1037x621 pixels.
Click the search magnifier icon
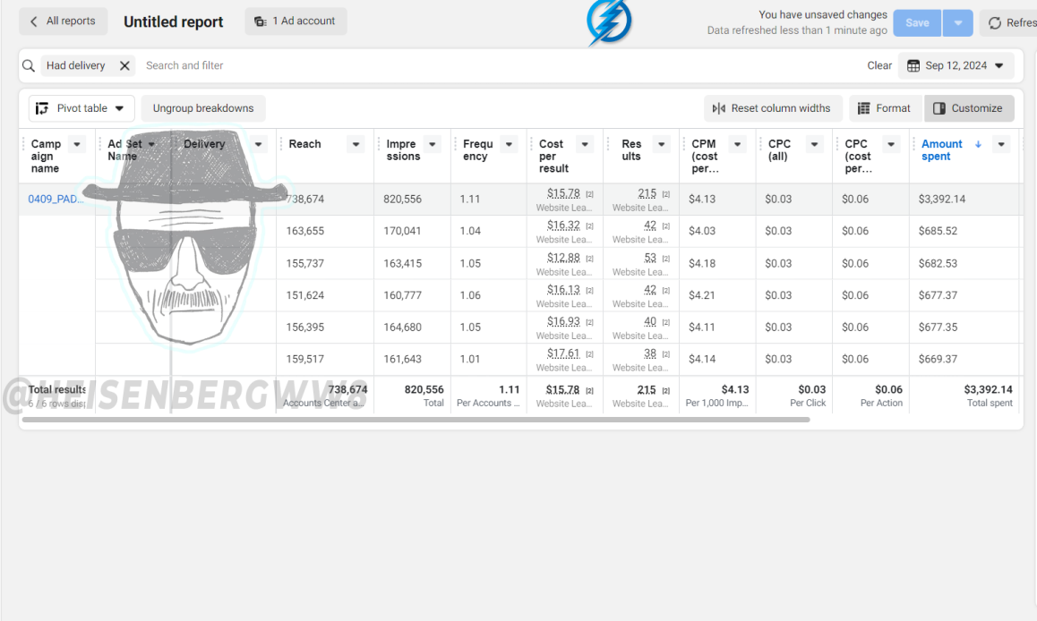pos(29,65)
